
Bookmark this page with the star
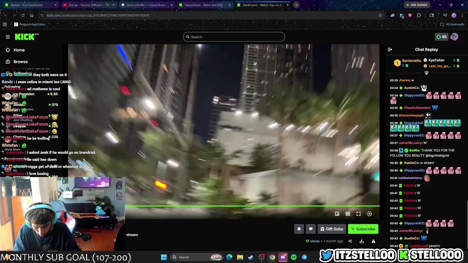[380, 15]
